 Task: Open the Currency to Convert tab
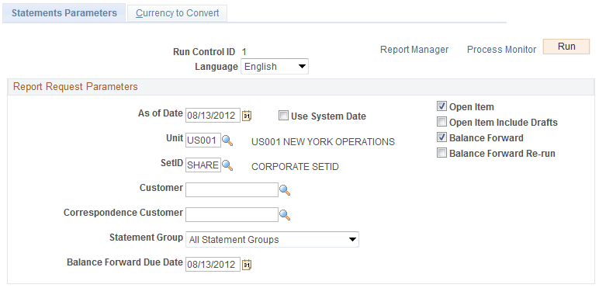pyautogui.click(x=177, y=13)
